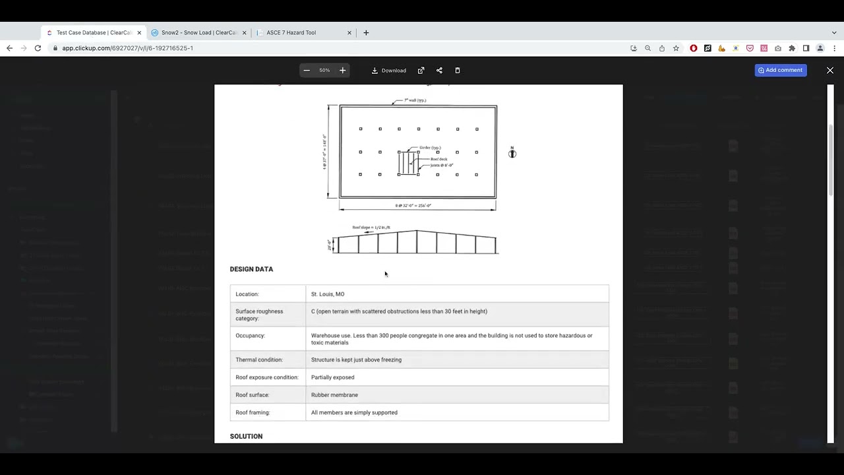
Task: Reload the current page
Action: [x=38, y=48]
